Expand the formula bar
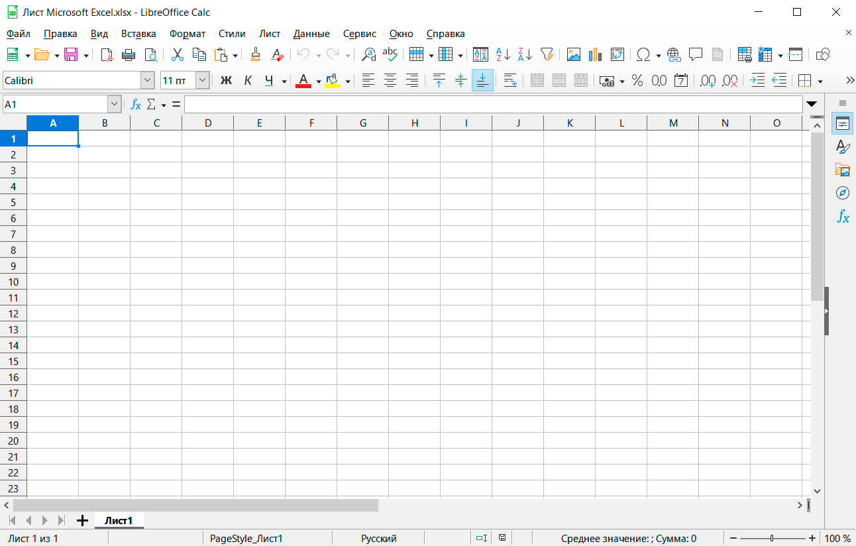 pos(811,104)
